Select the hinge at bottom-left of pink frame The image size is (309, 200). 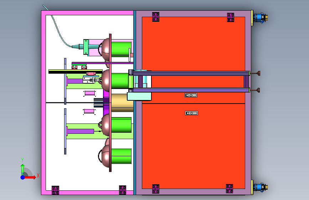(55, 190)
